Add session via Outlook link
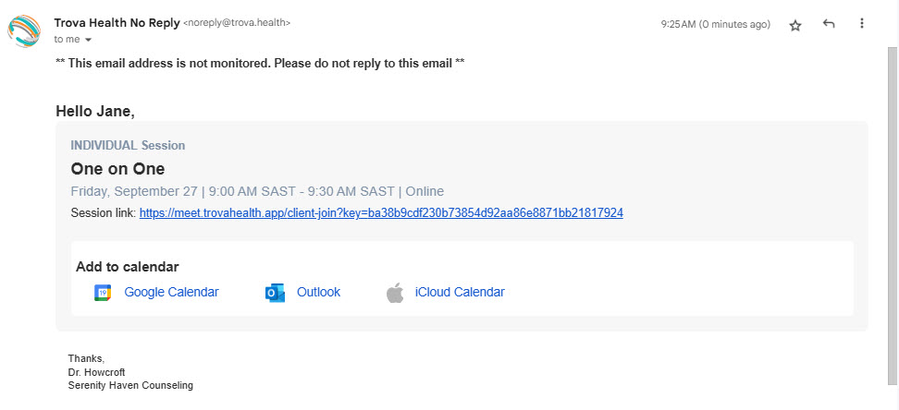 point(318,292)
